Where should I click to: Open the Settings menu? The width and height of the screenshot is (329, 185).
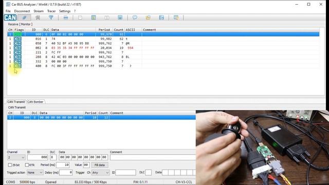pyautogui.click(x=65, y=11)
